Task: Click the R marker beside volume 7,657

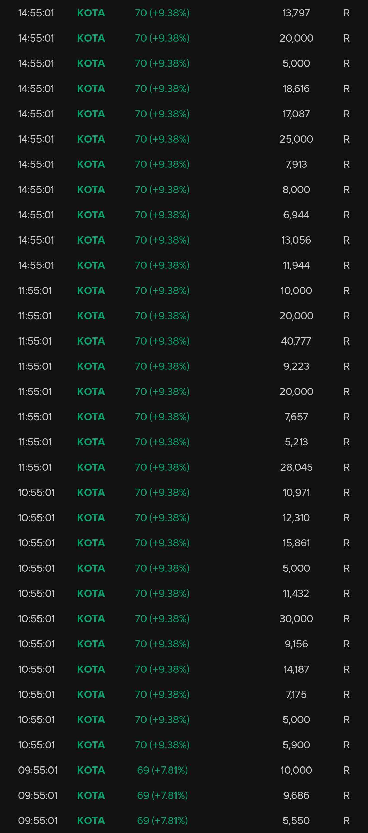Action: pos(346,417)
